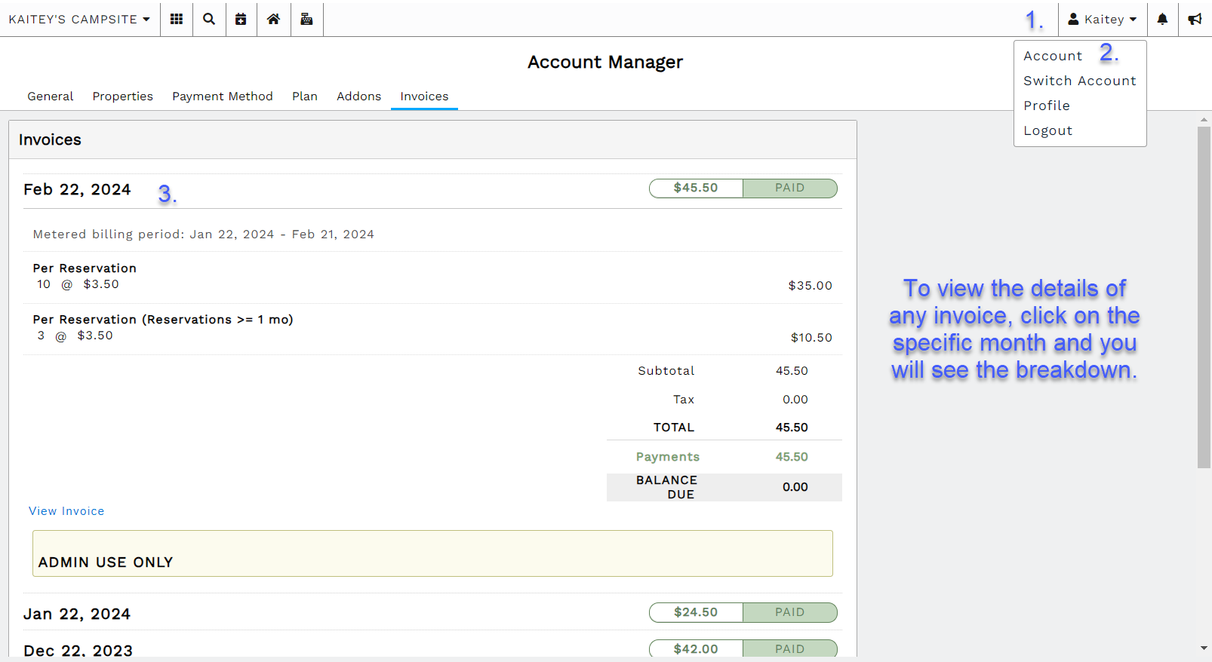Open the Payment Method tab
Image resolution: width=1212 pixels, height=662 pixels.
click(223, 97)
